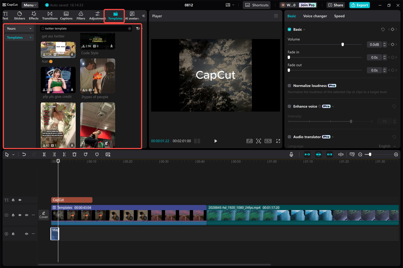
Task: Open the Transitions panel
Action: 49,15
